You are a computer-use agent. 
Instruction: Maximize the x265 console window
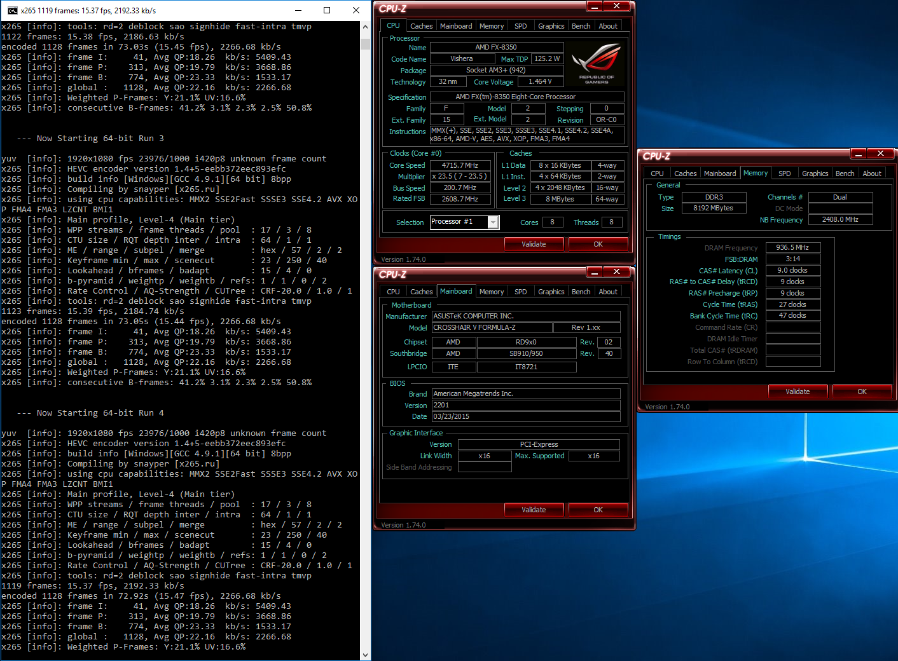pyautogui.click(x=327, y=10)
